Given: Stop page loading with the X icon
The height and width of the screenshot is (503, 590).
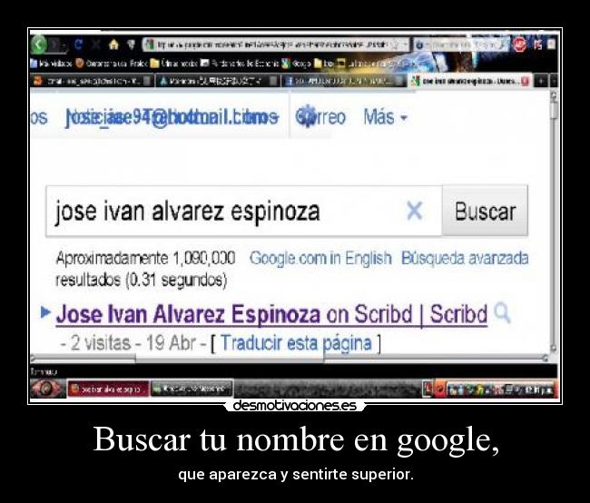Looking at the screenshot, I should pos(96,44).
